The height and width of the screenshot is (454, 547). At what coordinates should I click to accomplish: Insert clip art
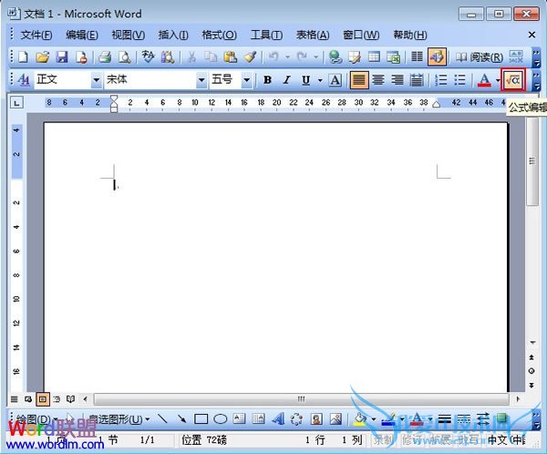tap(316, 418)
